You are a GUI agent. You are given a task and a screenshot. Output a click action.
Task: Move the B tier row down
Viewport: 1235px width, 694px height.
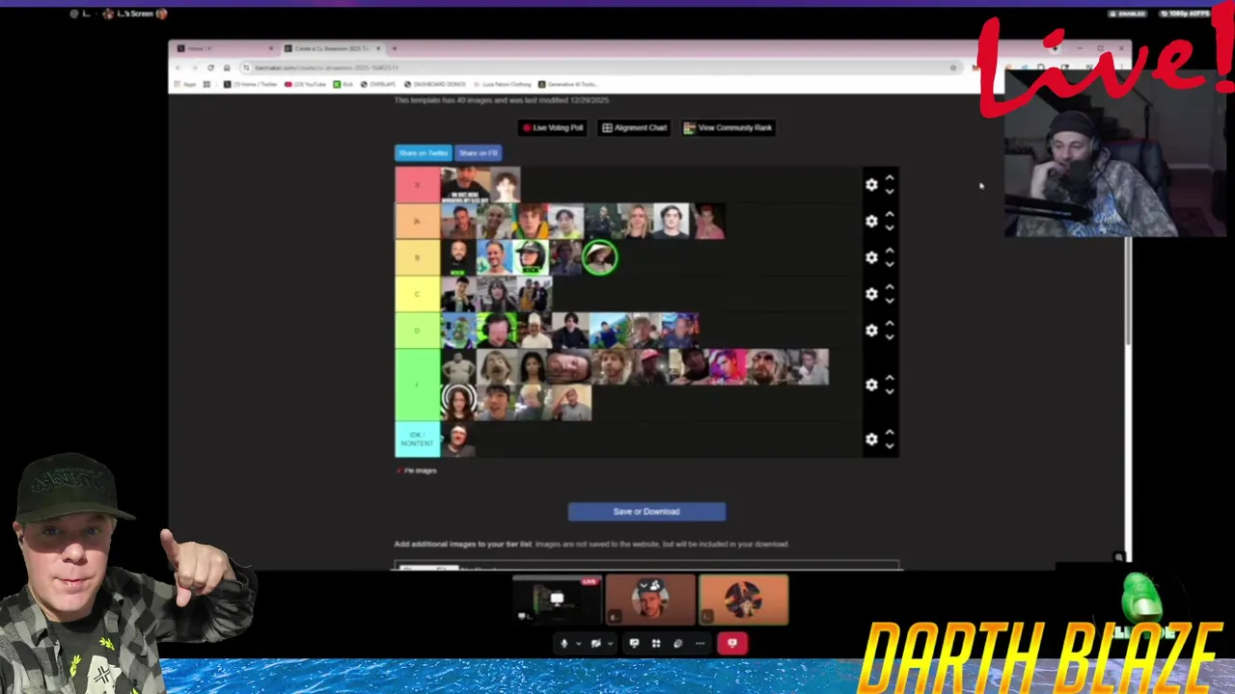click(890, 264)
